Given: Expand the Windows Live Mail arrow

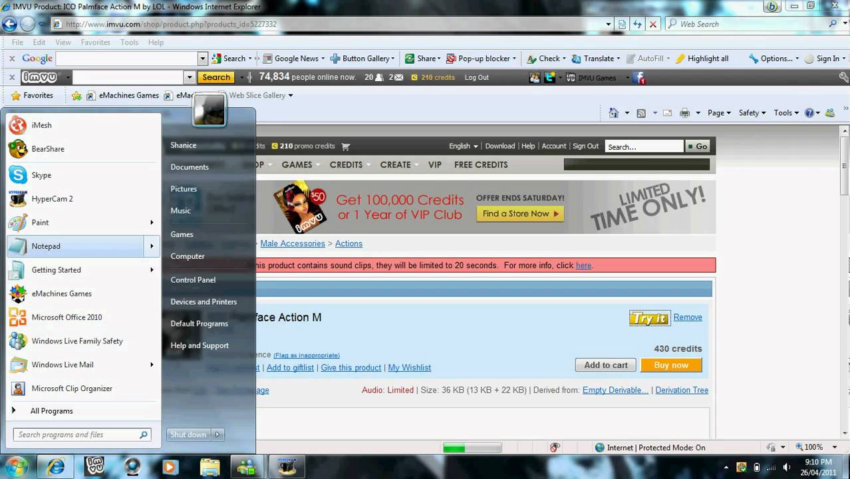Looking at the screenshot, I should click(152, 365).
